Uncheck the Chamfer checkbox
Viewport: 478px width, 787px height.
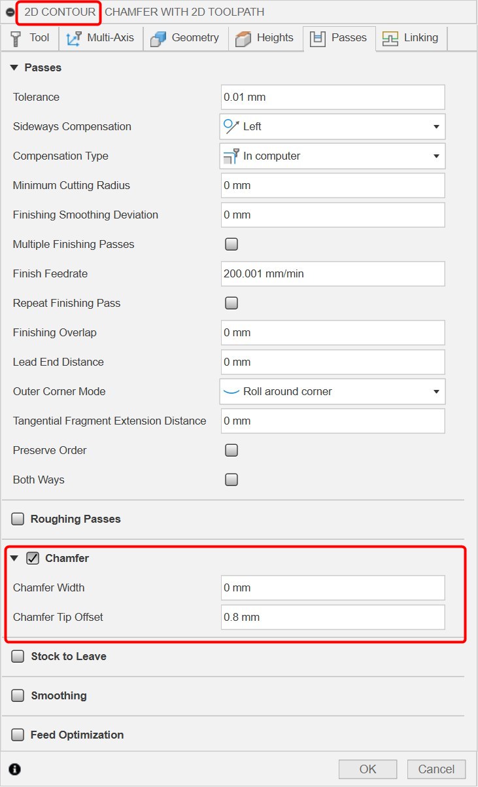(x=33, y=558)
